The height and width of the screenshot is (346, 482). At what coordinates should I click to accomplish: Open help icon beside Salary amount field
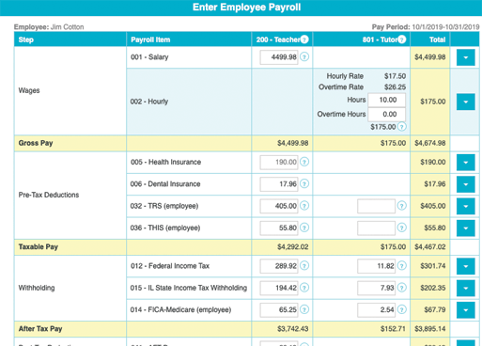tap(304, 57)
